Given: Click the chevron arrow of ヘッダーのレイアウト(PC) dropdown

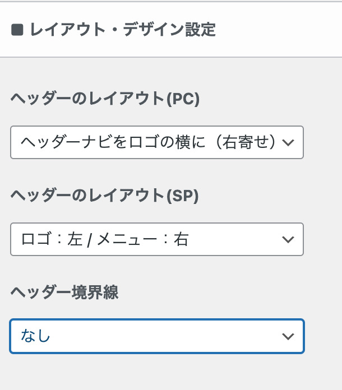Looking at the screenshot, I should (288, 143).
